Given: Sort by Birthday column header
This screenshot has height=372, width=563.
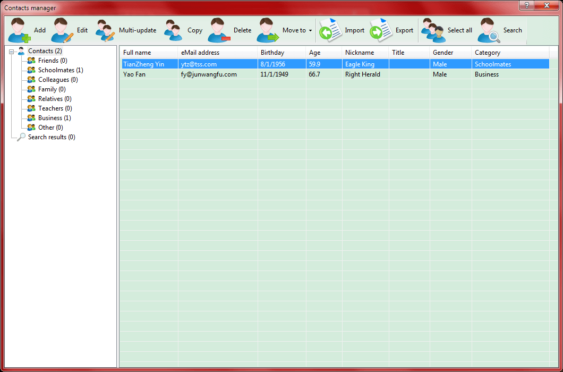Looking at the screenshot, I should 282,53.
